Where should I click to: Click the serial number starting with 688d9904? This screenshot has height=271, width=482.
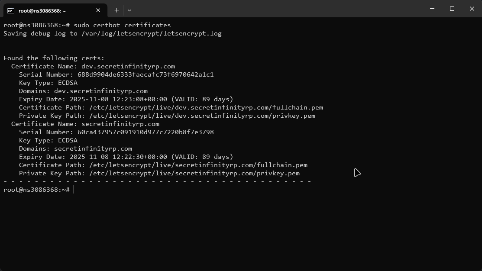[146, 74]
